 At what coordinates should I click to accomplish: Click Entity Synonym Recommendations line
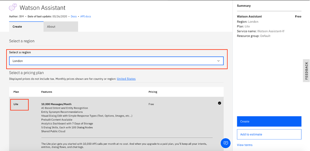pyautogui.click(x=62, y=112)
